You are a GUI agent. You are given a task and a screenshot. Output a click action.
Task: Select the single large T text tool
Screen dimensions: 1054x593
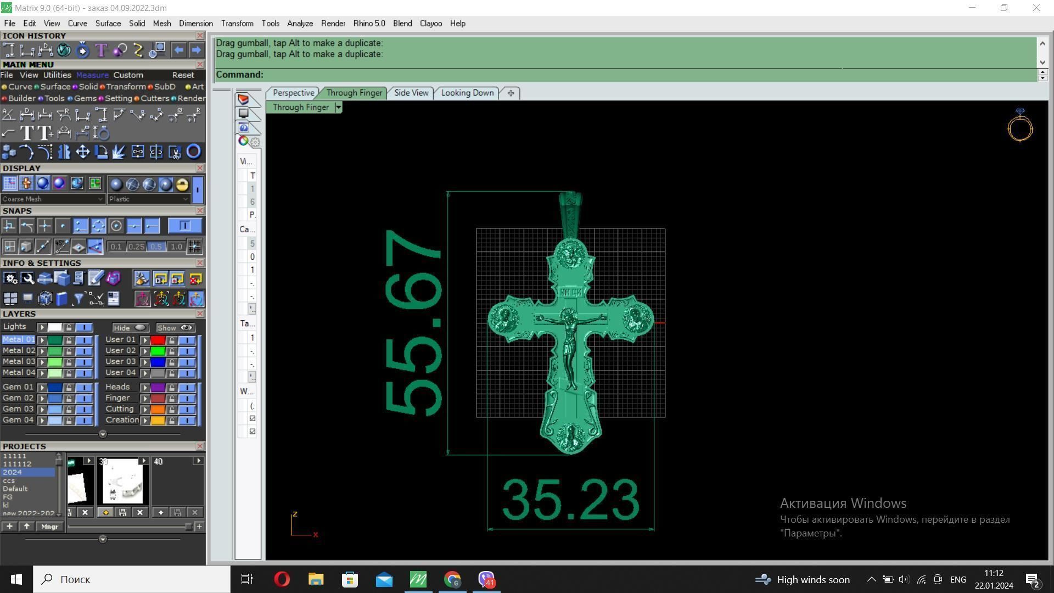[x=26, y=133]
